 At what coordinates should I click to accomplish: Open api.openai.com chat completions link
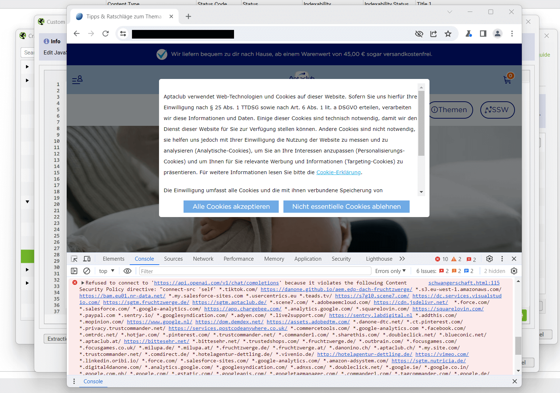216,283
